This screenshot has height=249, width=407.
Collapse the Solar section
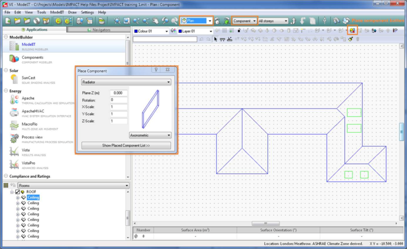tap(6, 70)
